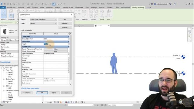
Task: Open 'What do these properties do?' link
Action: tap(30, 88)
